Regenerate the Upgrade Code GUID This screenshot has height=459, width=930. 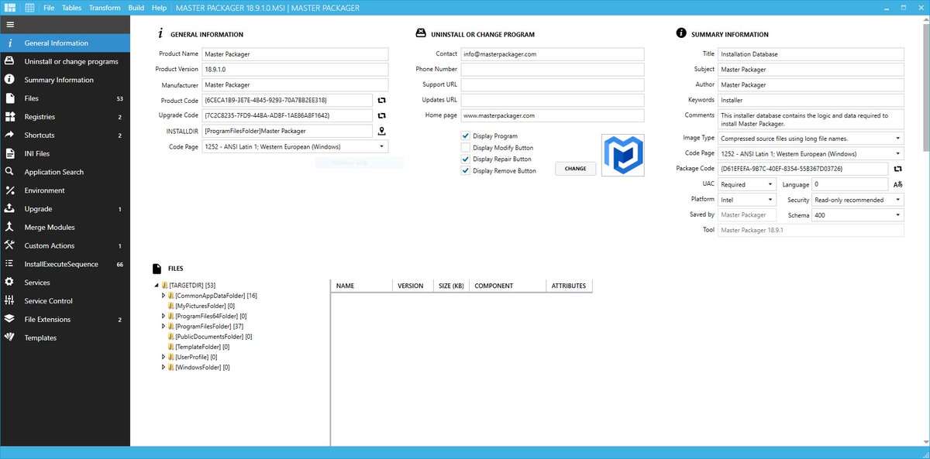coord(382,115)
